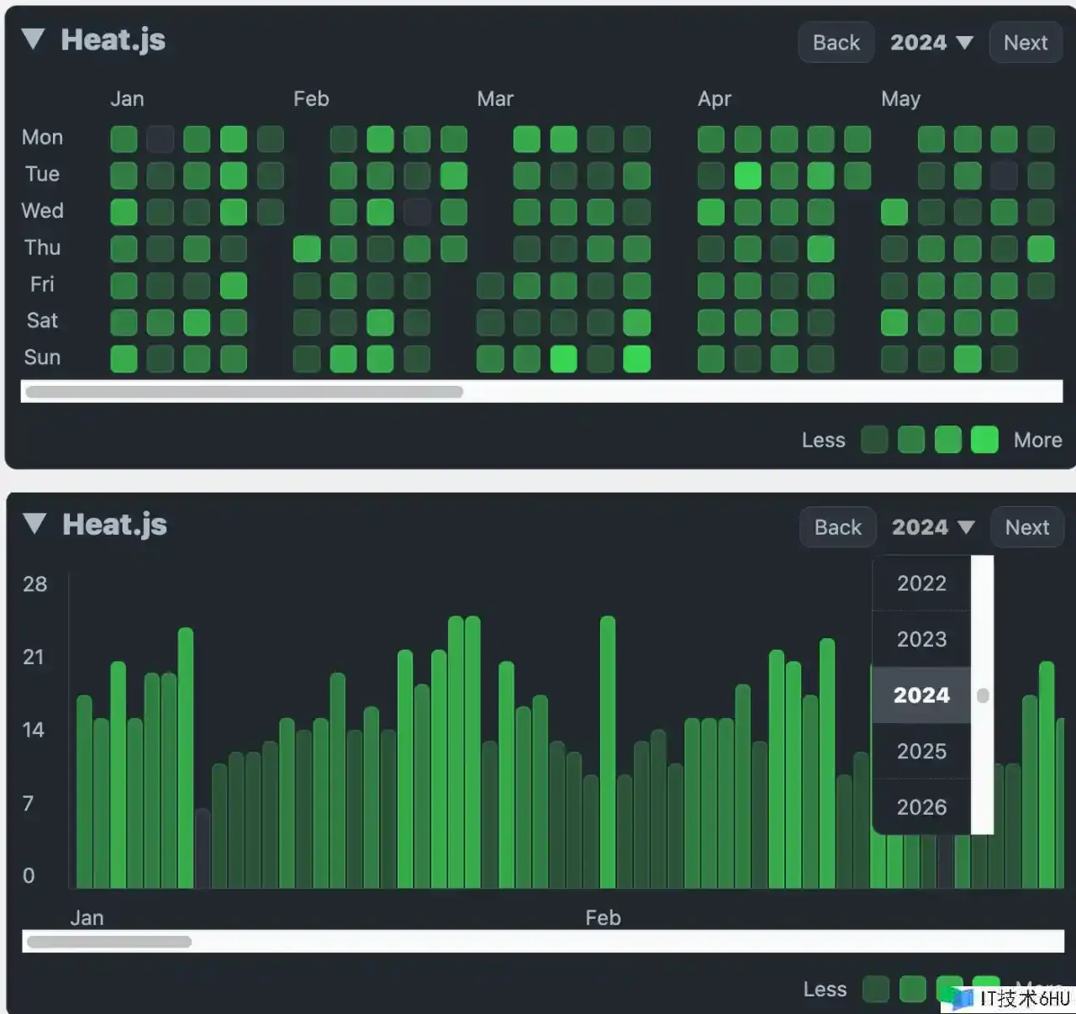Viewport: 1076px width, 1014px height.
Task: Click Next button in bottom chart panel
Action: (1027, 527)
